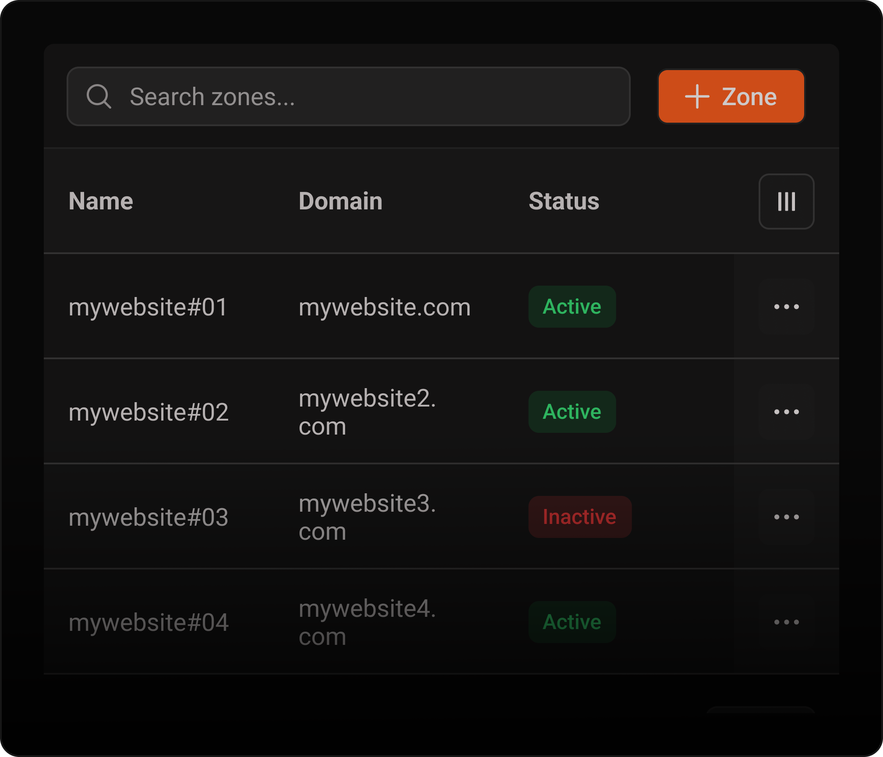Image resolution: width=883 pixels, height=757 pixels.
Task: Click the Name column header
Action: tap(101, 202)
